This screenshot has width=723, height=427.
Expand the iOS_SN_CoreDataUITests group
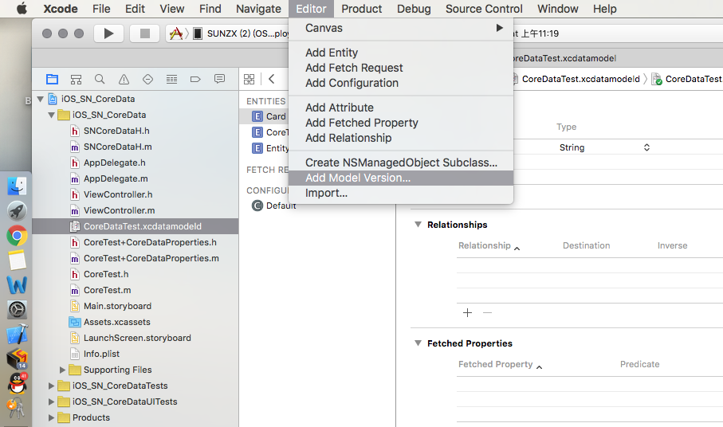51,402
